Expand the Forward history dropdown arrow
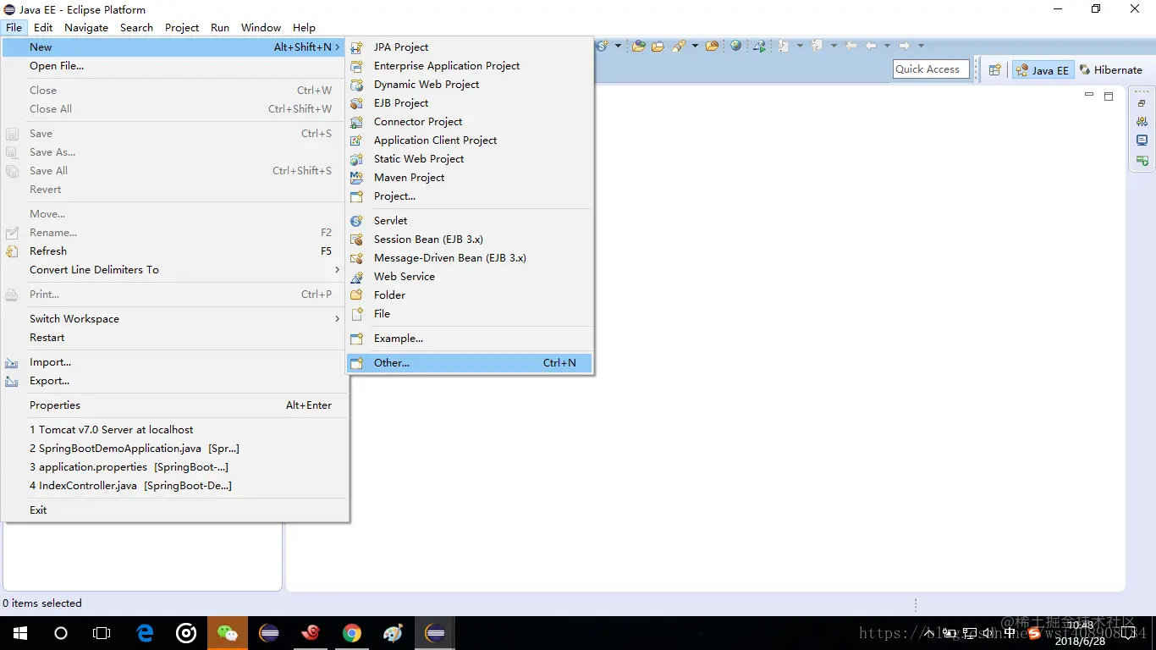The image size is (1156, 650). 921,46
